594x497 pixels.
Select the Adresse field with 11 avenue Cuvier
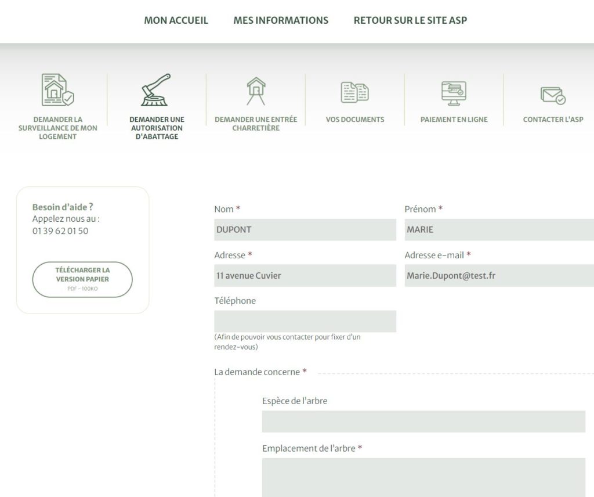click(x=305, y=276)
